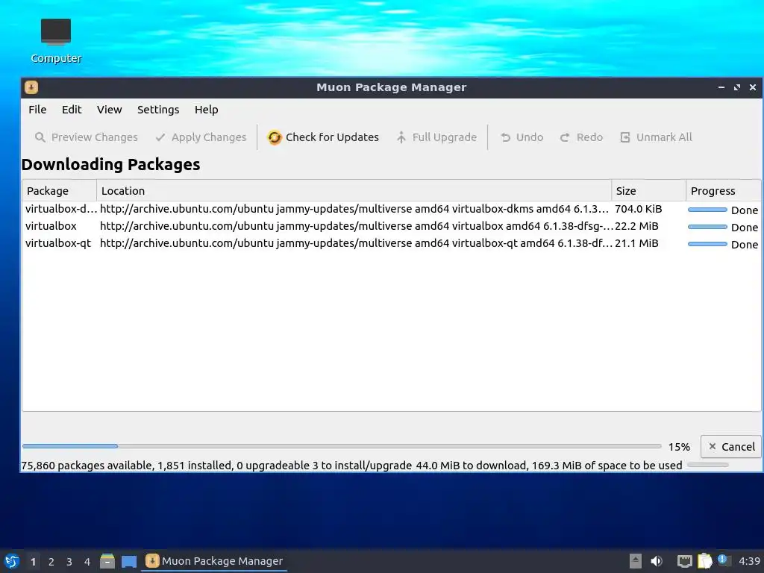Screen dimensions: 764x573
Task: Maximize the Muon Package Manager window
Action: [x=736, y=87]
